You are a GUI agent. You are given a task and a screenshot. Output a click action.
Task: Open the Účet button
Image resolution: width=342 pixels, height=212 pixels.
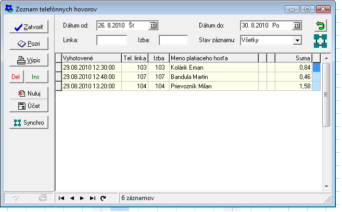click(x=29, y=106)
